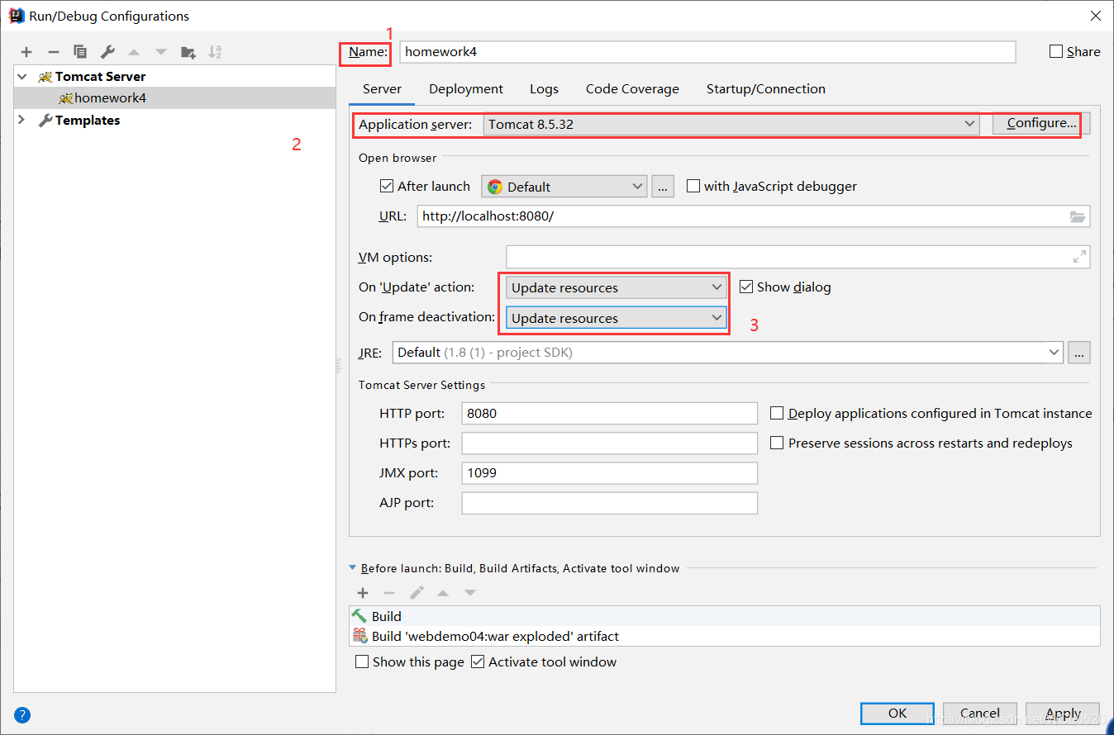The width and height of the screenshot is (1114, 735).
Task: Collapse Tomcat Server tree node
Action: tap(22, 77)
